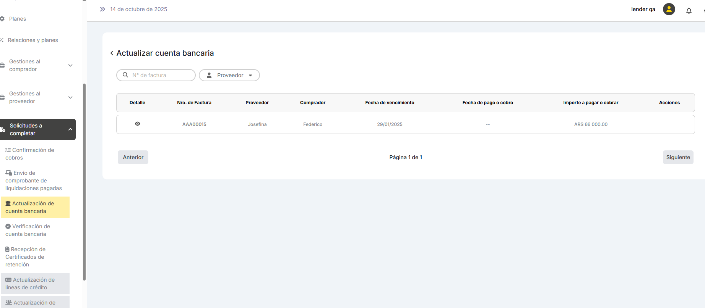Collapse Solicitudes a completar section

[70, 129]
